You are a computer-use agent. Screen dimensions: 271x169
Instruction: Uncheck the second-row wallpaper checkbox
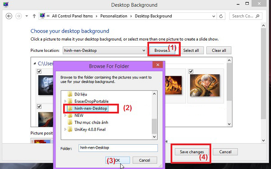click(x=39, y=106)
